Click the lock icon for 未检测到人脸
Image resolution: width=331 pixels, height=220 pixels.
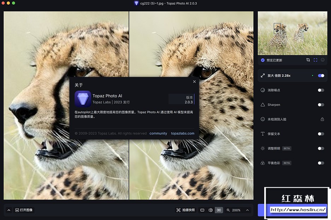(x=322, y=119)
